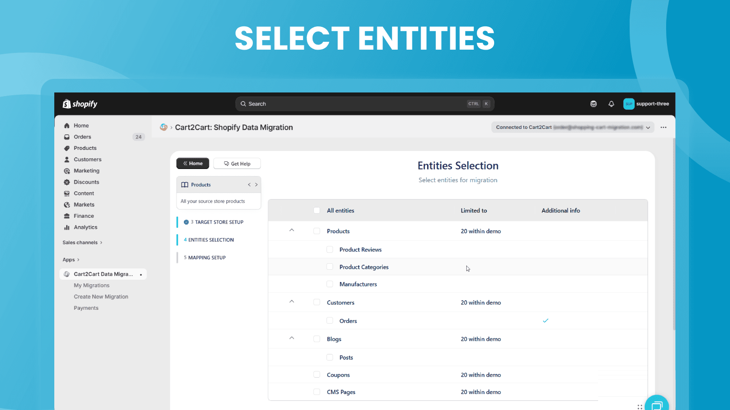
Task: Open support-three account menu
Action: click(647, 104)
